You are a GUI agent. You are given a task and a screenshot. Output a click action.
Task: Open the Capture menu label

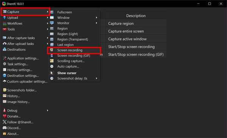(x=13, y=12)
